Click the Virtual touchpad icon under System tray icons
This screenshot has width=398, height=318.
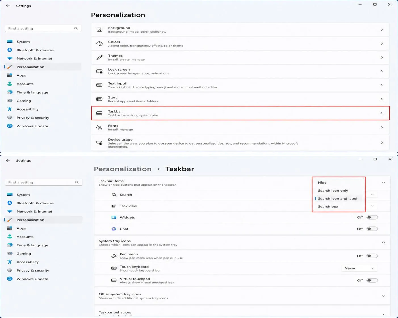click(x=114, y=280)
